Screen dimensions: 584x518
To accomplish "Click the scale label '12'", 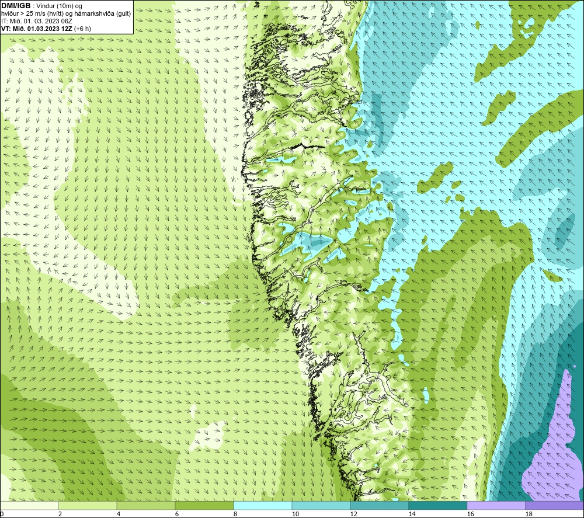I will [353, 514].
